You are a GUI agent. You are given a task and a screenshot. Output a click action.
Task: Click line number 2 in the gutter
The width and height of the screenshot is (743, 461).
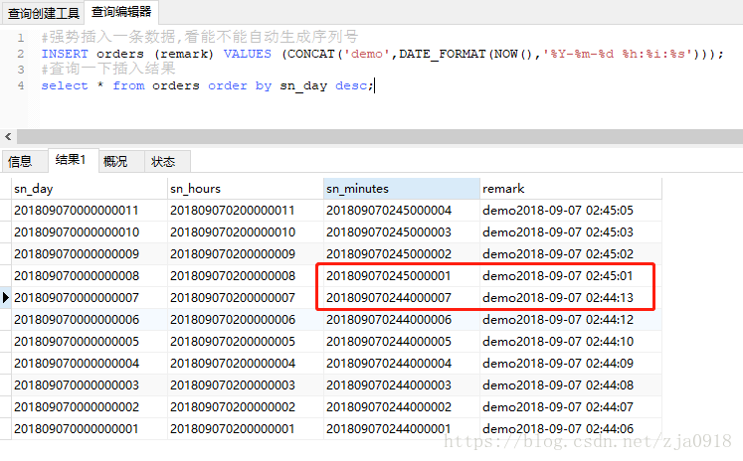(20, 54)
